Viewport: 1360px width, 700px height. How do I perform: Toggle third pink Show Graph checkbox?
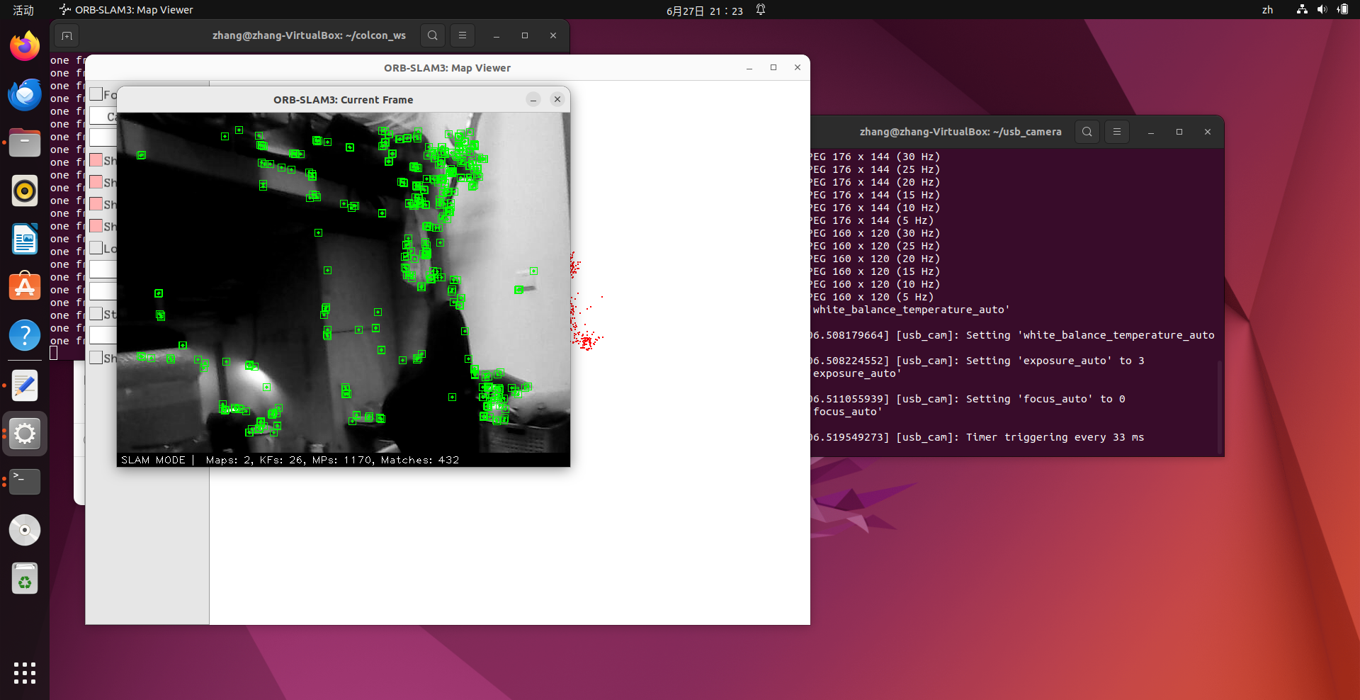[96, 204]
